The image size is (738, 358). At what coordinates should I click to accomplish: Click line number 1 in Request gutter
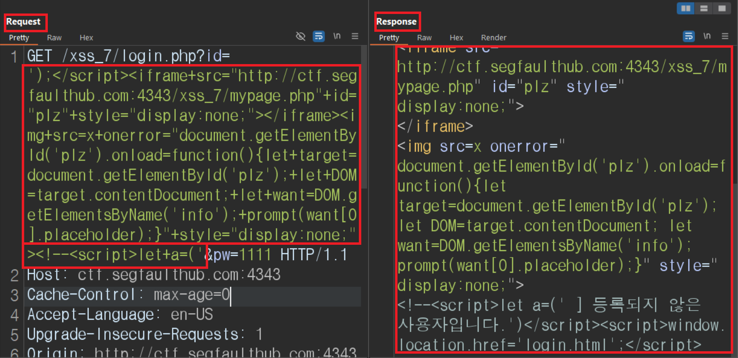[14, 56]
